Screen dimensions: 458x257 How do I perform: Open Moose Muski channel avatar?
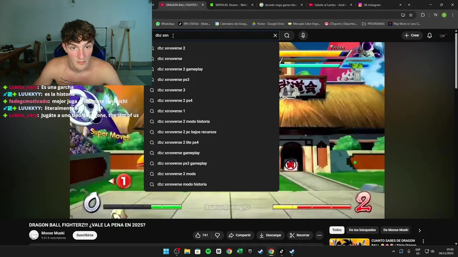[34, 235]
